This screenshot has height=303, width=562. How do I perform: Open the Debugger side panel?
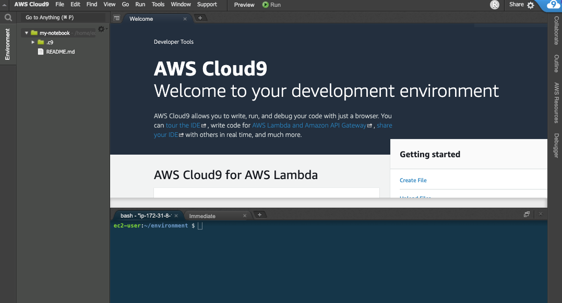556,145
